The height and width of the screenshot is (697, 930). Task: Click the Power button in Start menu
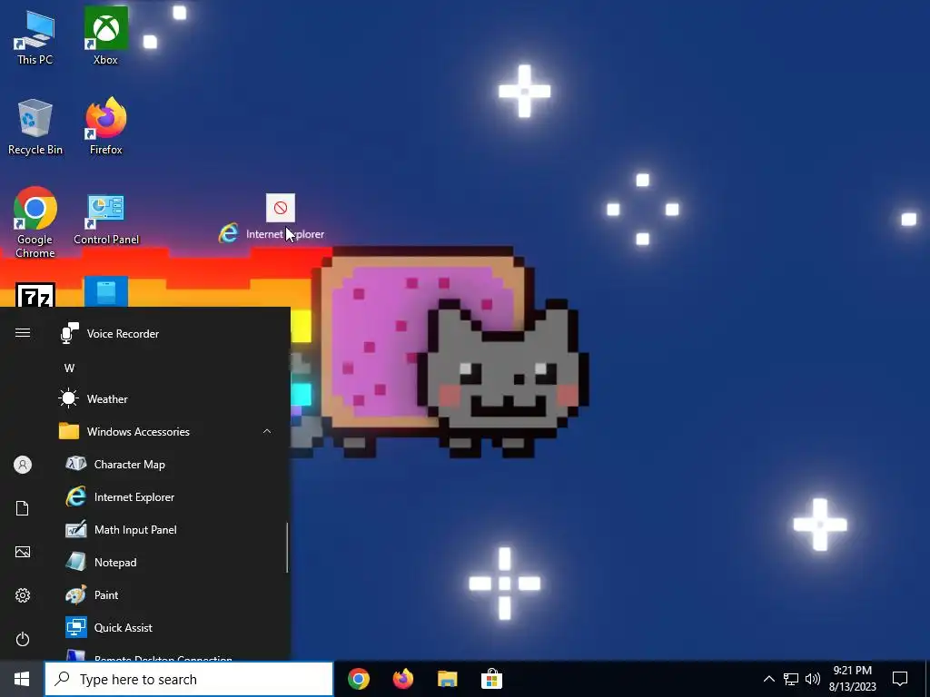[x=23, y=639]
